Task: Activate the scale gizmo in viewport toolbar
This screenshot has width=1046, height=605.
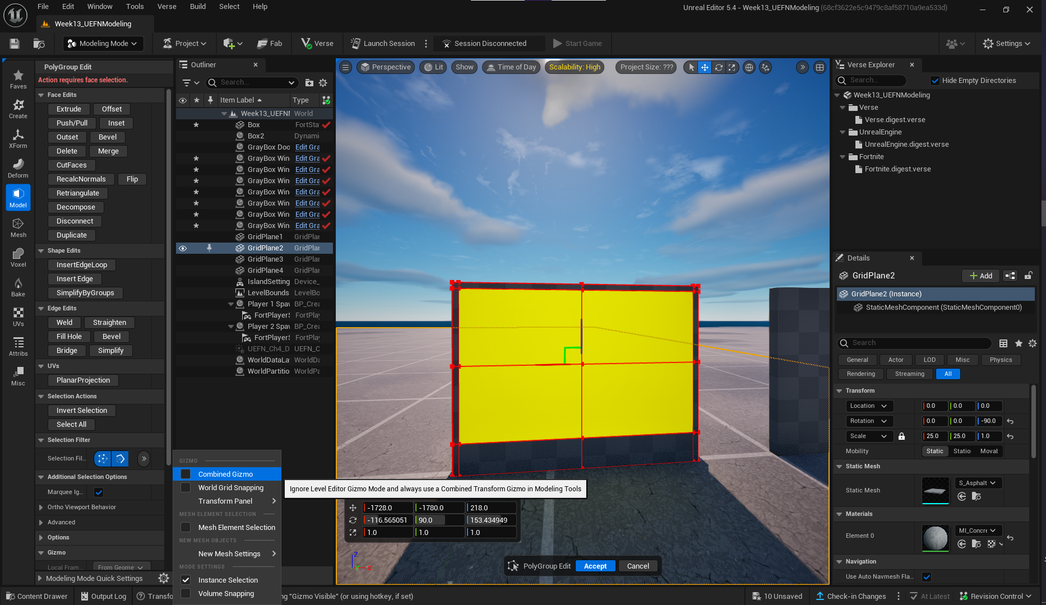Action: click(732, 67)
